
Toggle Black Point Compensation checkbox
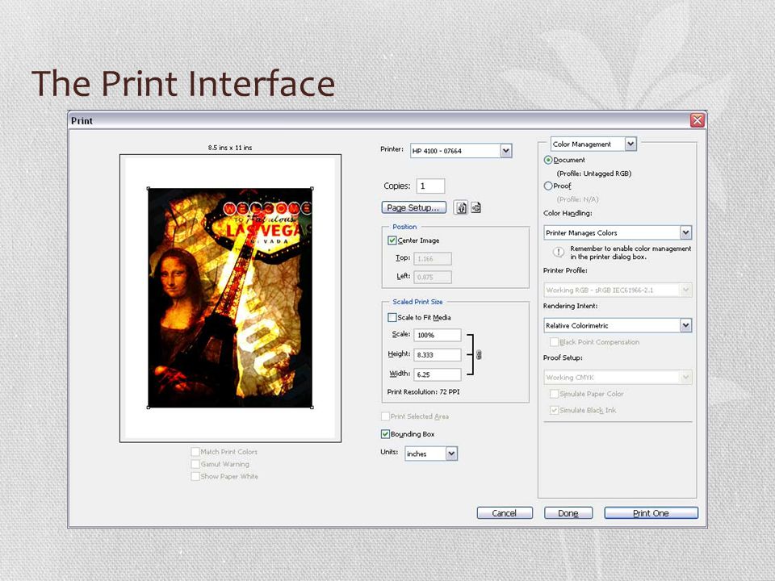(554, 342)
